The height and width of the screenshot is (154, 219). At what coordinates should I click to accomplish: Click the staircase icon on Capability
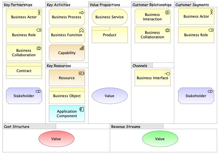tap(82, 48)
